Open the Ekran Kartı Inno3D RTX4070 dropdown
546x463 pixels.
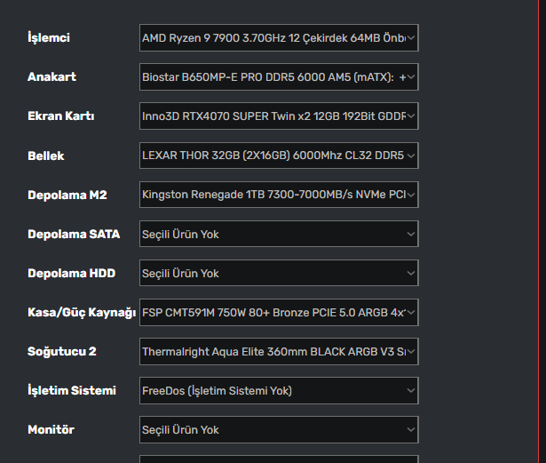coord(278,116)
